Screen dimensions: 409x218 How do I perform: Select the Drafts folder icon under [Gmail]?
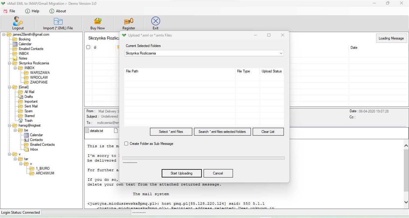tap(21, 96)
